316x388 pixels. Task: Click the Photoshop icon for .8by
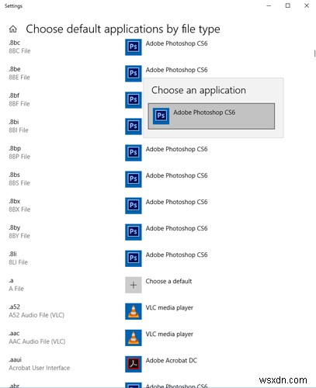pyautogui.click(x=134, y=232)
